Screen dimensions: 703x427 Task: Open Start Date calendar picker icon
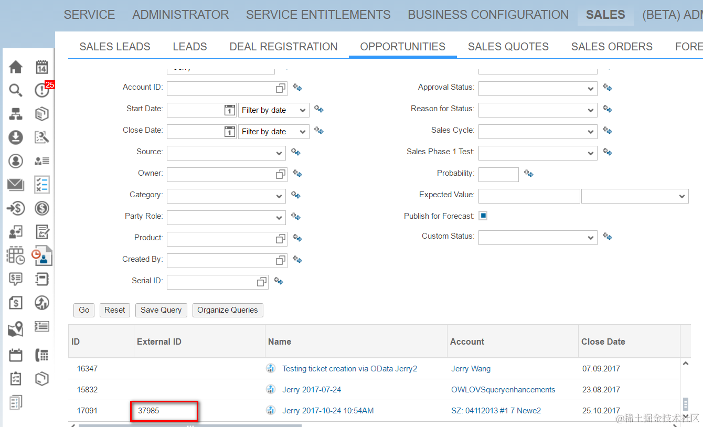point(229,110)
